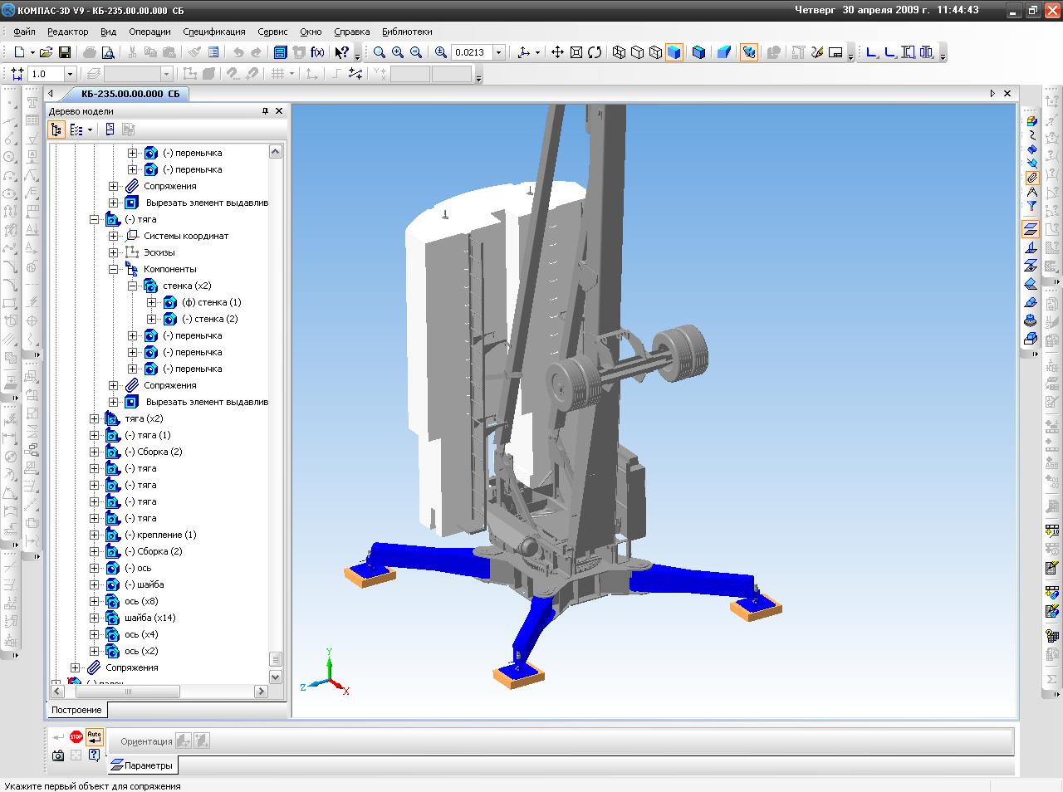The height and width of the screenshot is (792, 1063).
Task: Select the rotate view tool
Action: click(x=595, y=52)
